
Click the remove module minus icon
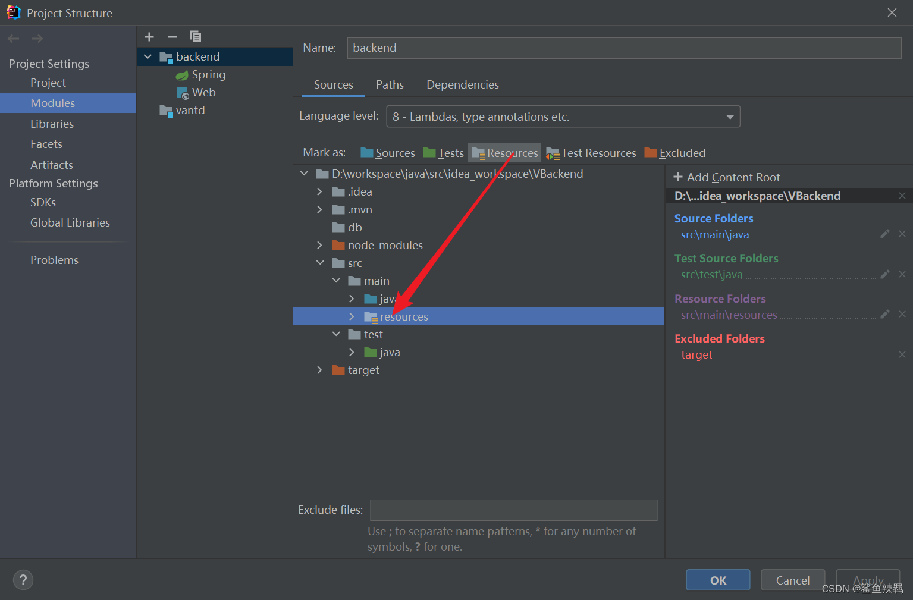click(x=172, y=37)
